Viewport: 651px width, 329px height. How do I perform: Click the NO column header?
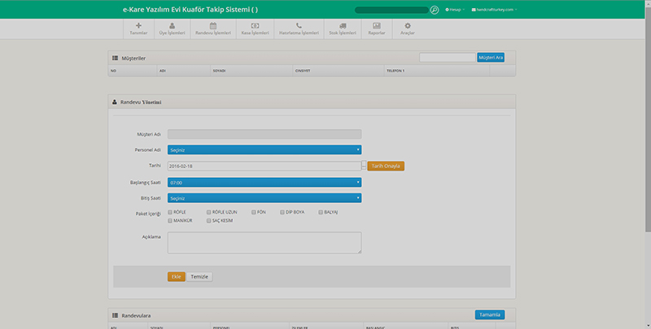(x=133, y=71)
